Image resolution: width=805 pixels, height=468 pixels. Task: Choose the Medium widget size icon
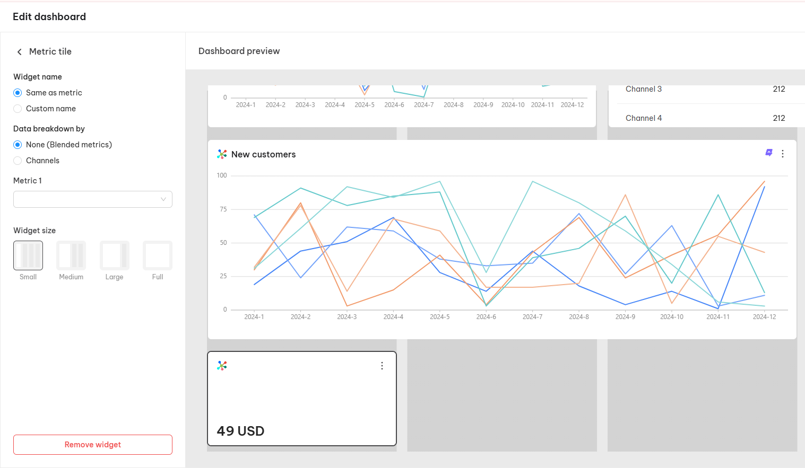(x=71, y=255)
